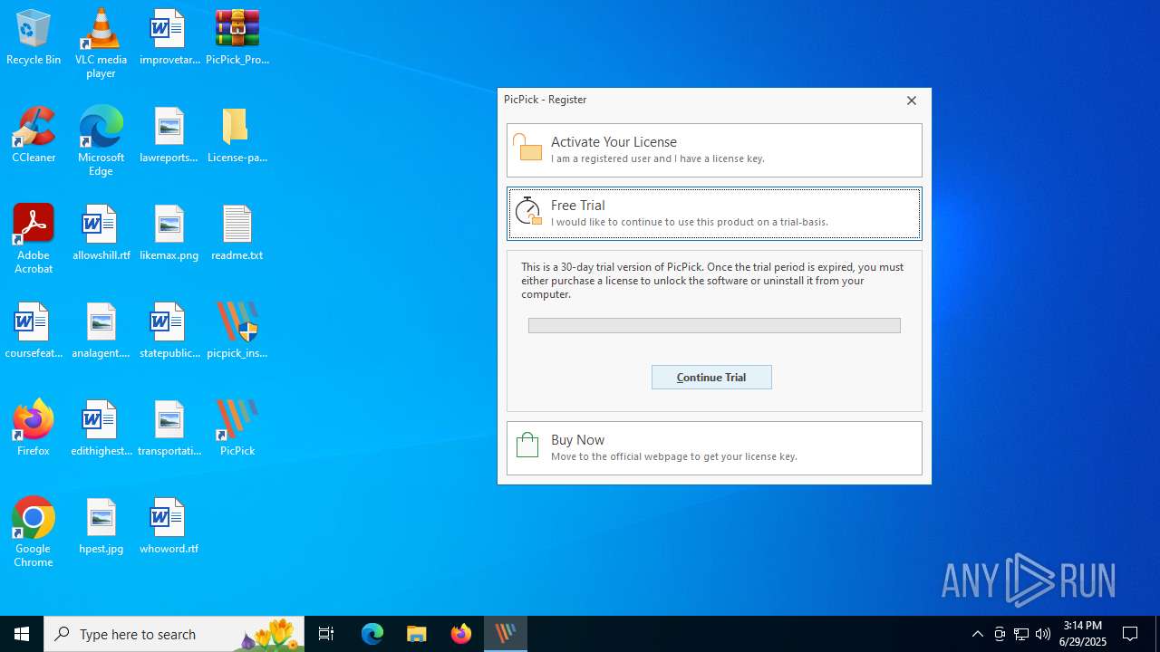Show hidden system tray icons
This screenshot has height=652, width=1160.
(977, 634)
